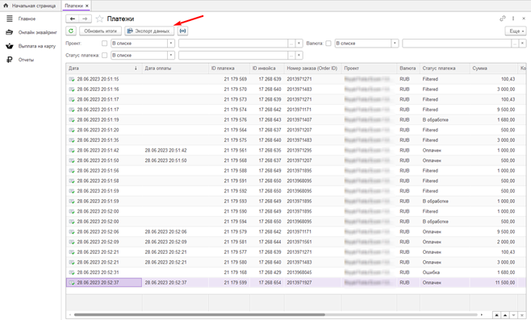Image resolution: width=531 pixels, height=320 pixels.
Task: Expand Проект comparison type dropdown
Action: pos(171,44)
